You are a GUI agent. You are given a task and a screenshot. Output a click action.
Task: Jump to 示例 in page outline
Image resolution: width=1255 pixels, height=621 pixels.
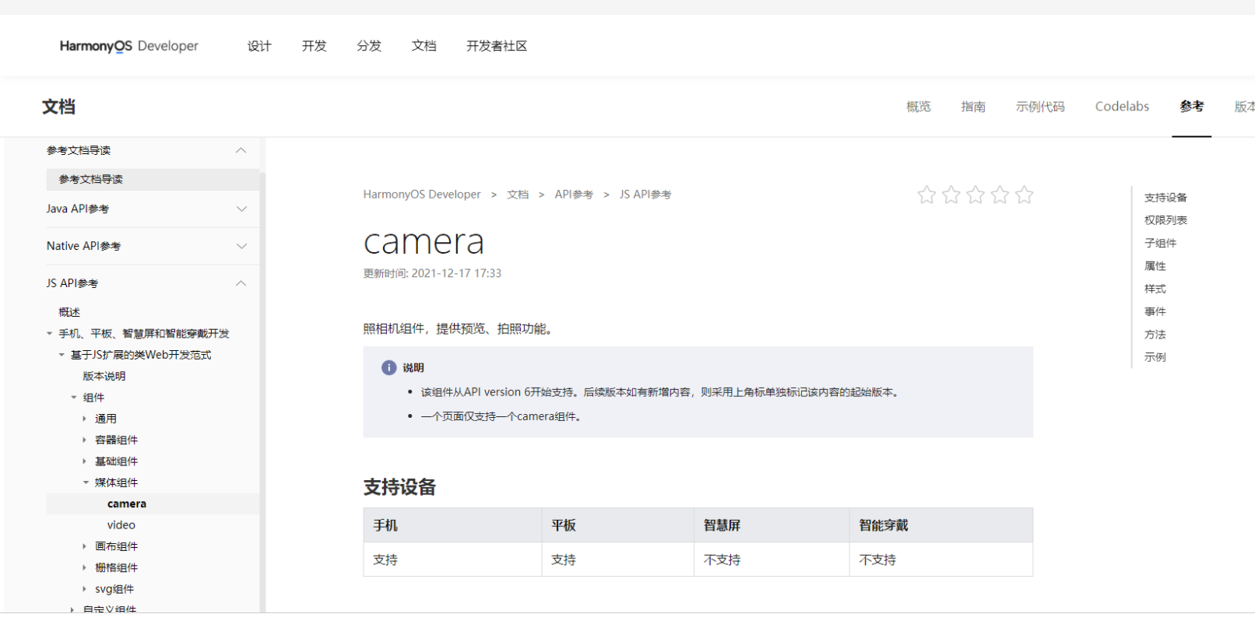[1155, 357]
